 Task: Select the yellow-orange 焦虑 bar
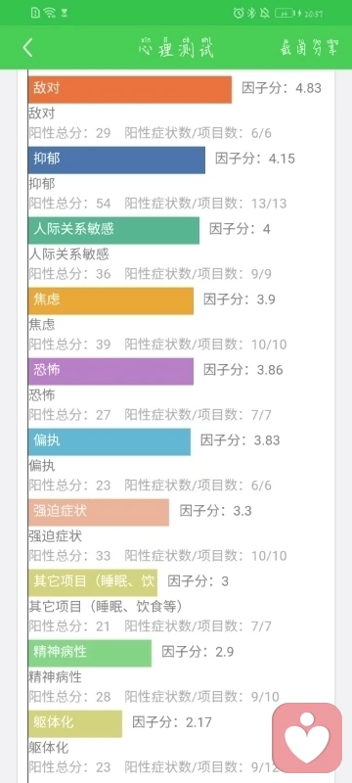coord(110,300)
